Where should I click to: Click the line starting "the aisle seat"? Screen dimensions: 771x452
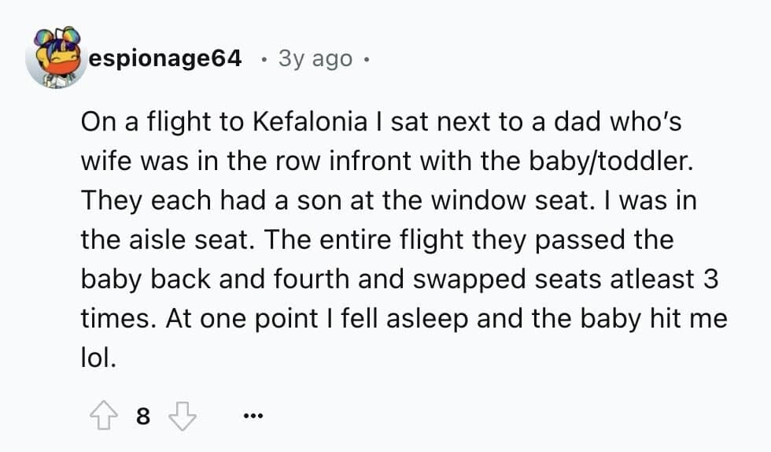pyautogui.click(x=377, y=241)
